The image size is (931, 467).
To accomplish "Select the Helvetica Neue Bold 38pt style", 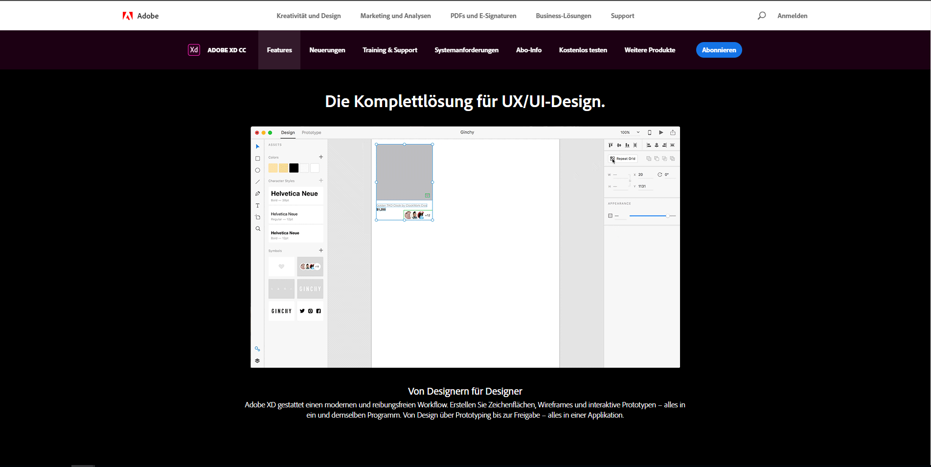I will tap(295, 196).
